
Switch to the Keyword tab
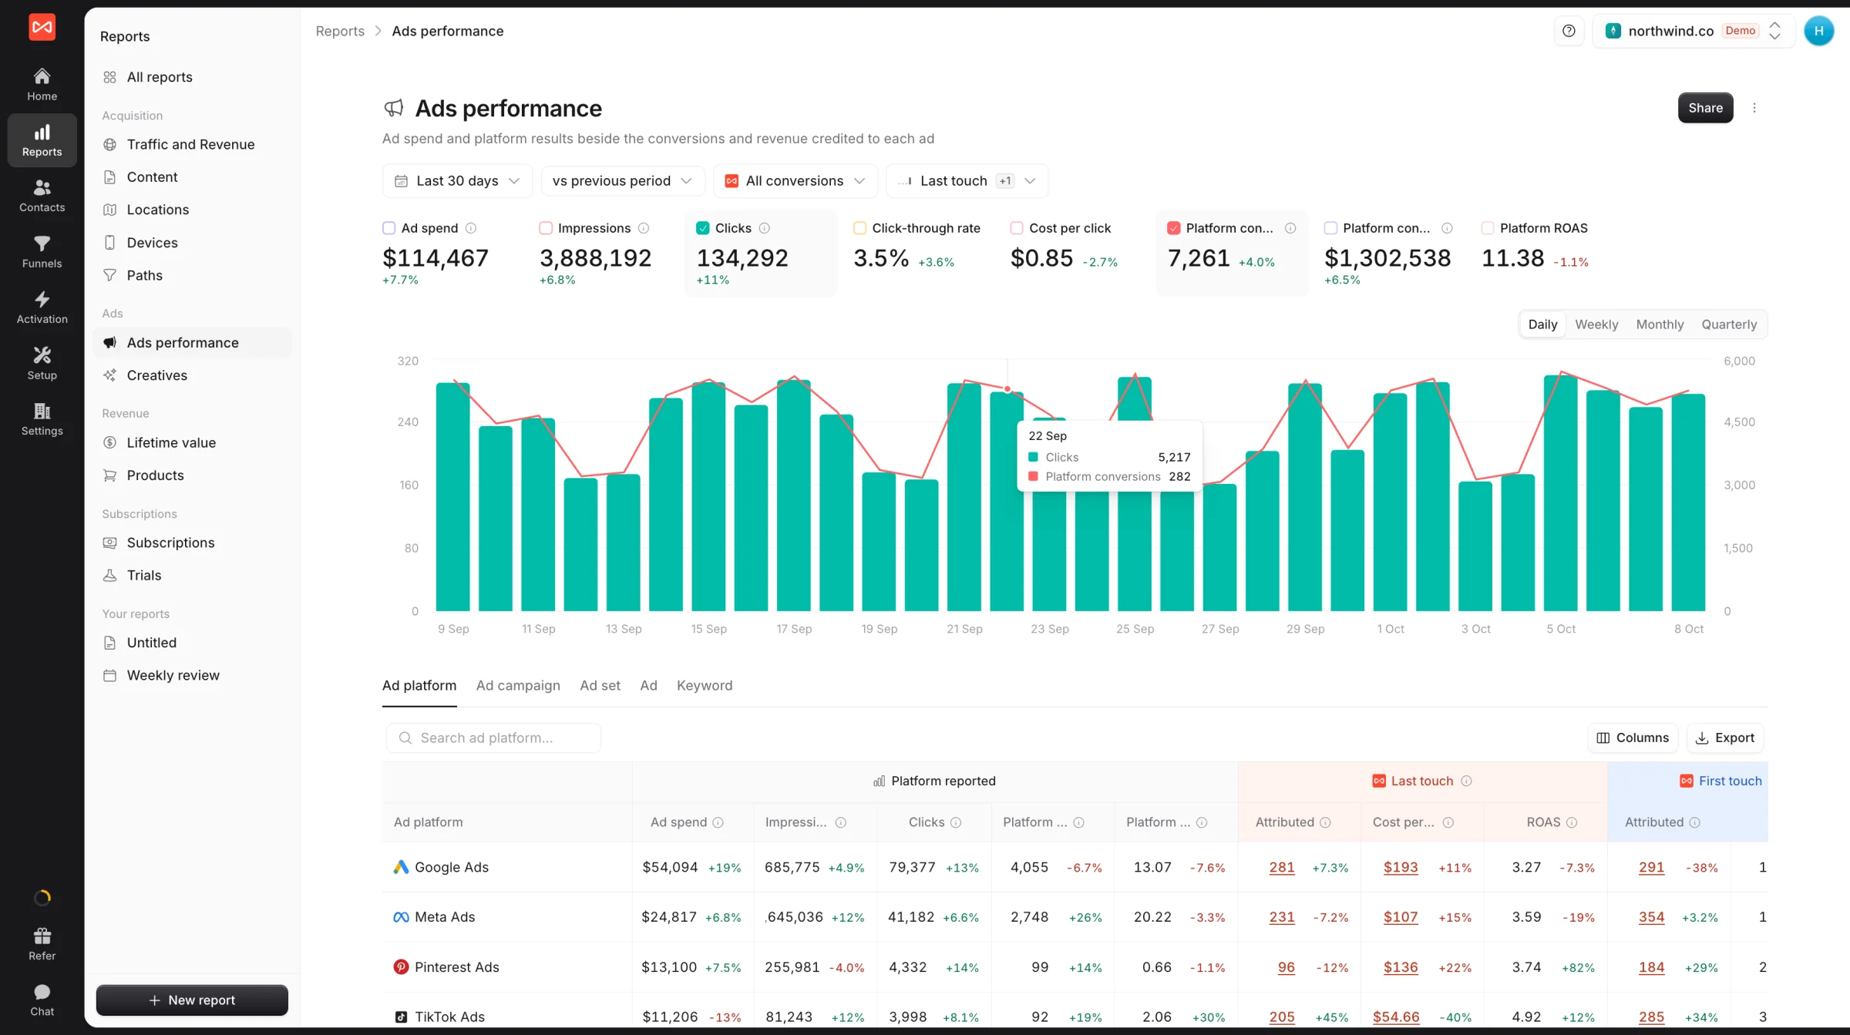coord(705,685)
